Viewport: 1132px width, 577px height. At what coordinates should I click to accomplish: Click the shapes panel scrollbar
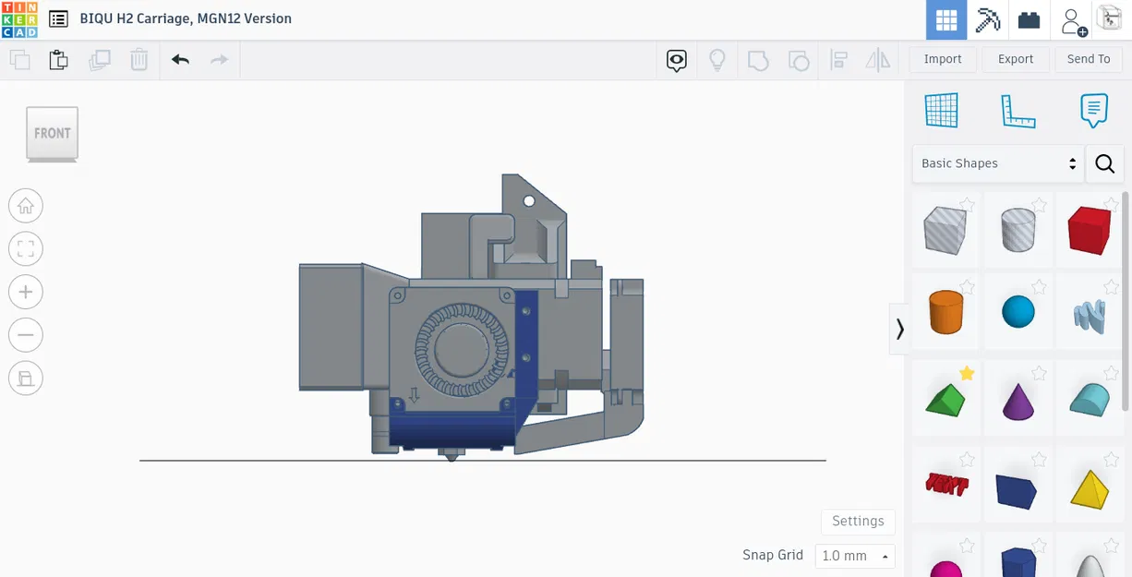coord(1126,300)
